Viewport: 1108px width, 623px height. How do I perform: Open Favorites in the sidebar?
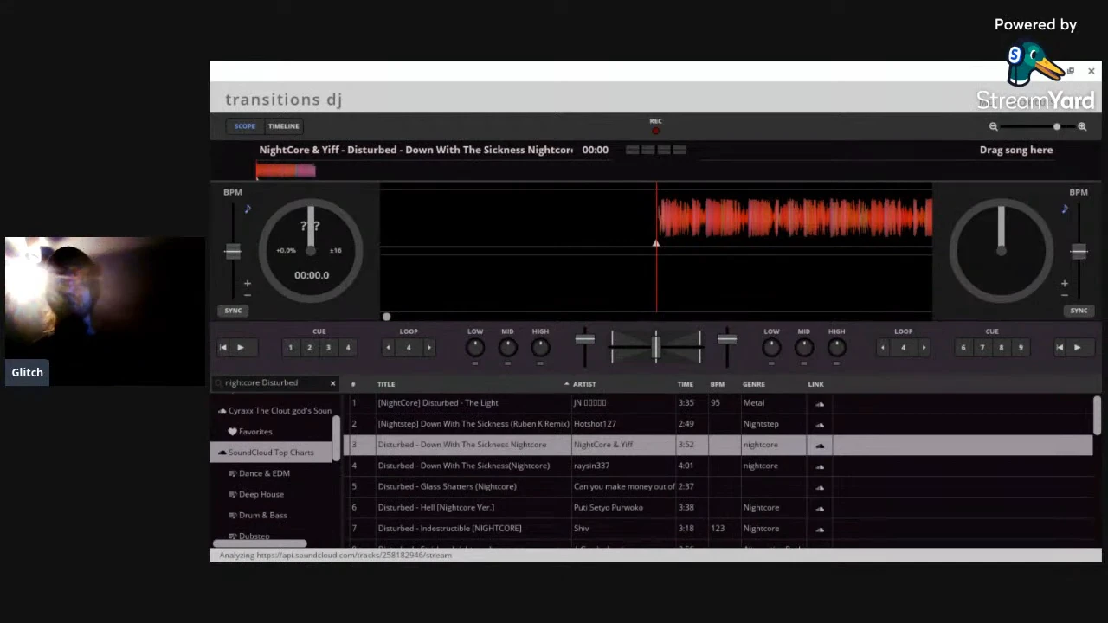pos(250,432)
